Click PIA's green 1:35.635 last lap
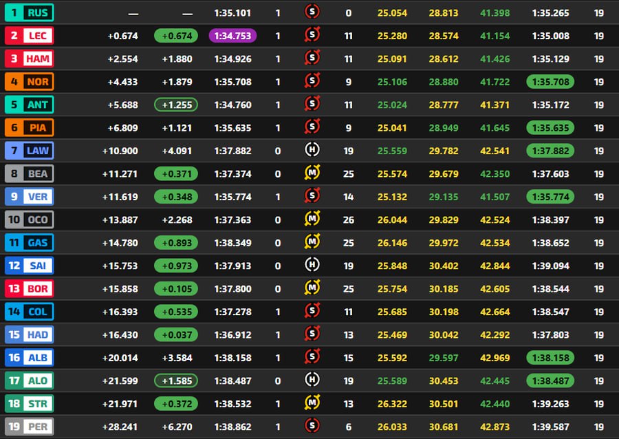The width and height of the screenshot is (619, 439). 550,127
